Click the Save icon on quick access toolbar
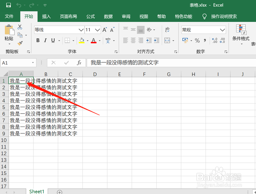 coord(8,5)
